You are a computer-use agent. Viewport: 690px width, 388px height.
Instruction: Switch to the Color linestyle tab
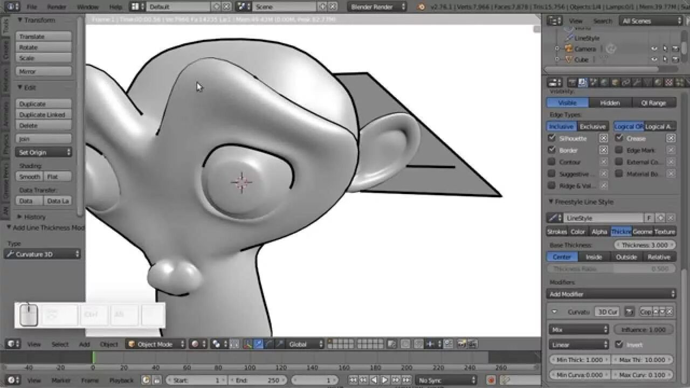578,232
